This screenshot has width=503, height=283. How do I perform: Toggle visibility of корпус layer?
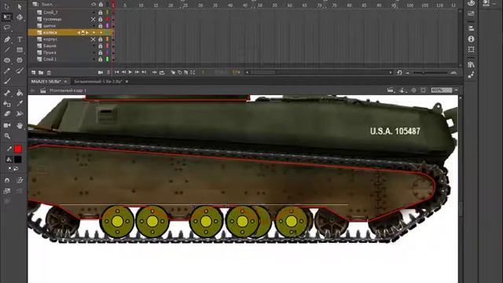click(93, 39)
